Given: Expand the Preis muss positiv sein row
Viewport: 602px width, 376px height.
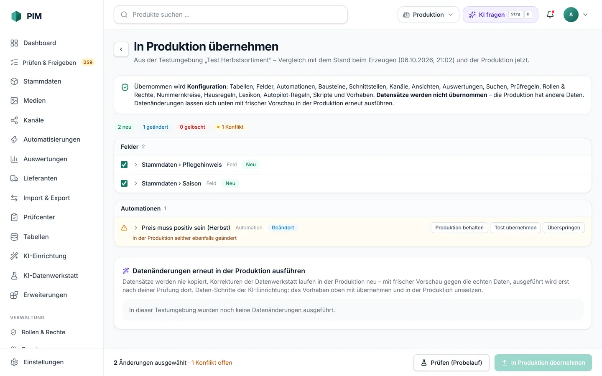Looking at the screenshot, I should (x=136, y=228).
